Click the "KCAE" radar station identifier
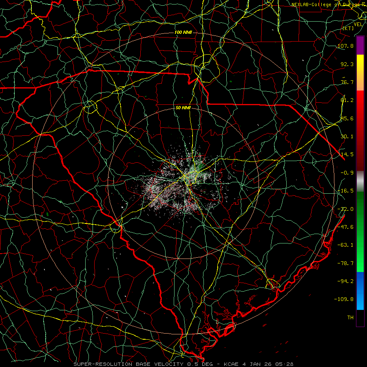The height and width of the screenshot is (367, 367). tap(231, 364)
